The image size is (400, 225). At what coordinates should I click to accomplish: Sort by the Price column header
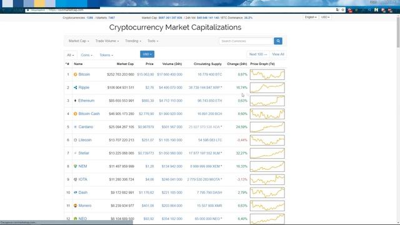point(149,64)
